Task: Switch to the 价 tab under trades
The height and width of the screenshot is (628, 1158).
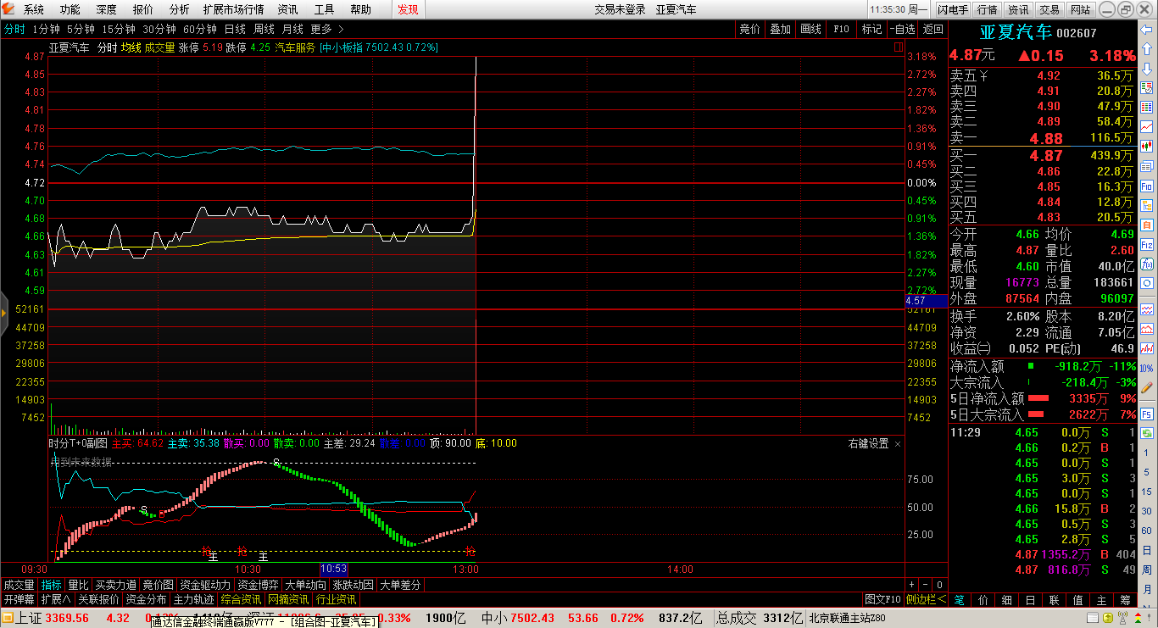Action: coord(983,600)
